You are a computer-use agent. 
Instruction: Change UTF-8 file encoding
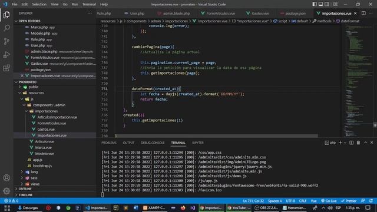[x=290, y=201]
